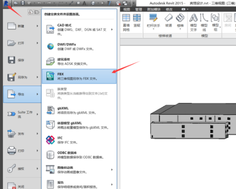Expand the 图像和动画 submenu arrow
Image resolution: width=236 pixels, height=189 pixels.
112,170
